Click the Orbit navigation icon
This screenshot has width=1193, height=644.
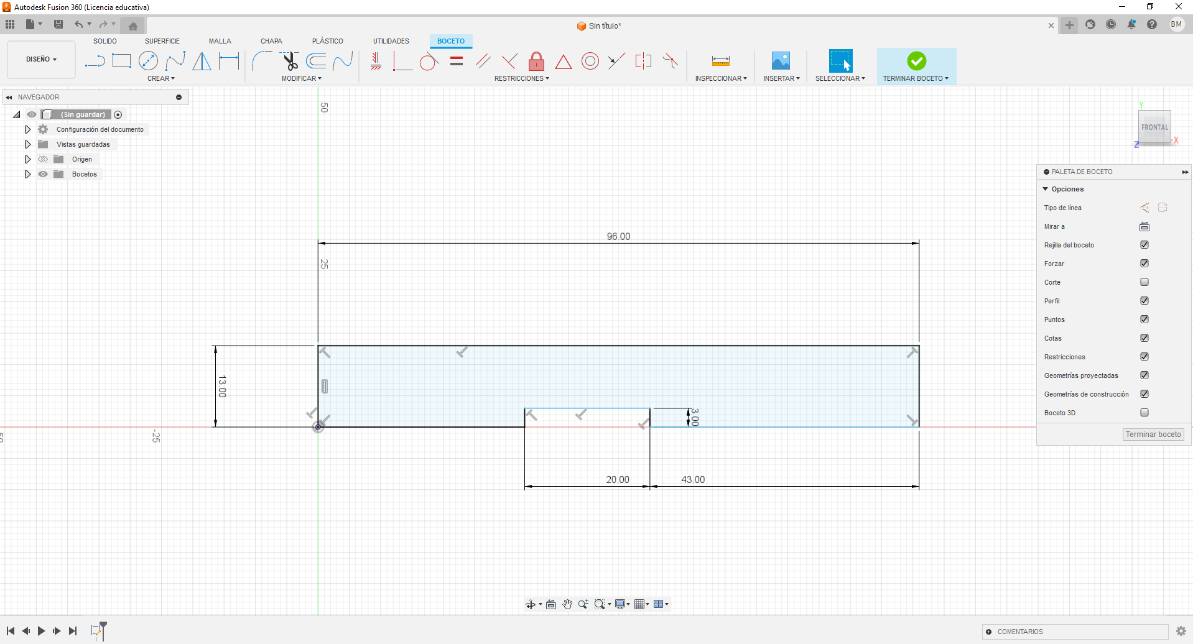point(531,604)
